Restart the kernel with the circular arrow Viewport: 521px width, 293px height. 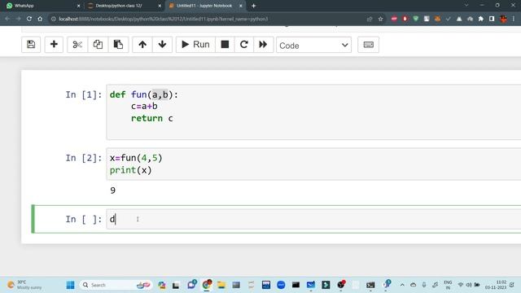[x=244, y=45]
